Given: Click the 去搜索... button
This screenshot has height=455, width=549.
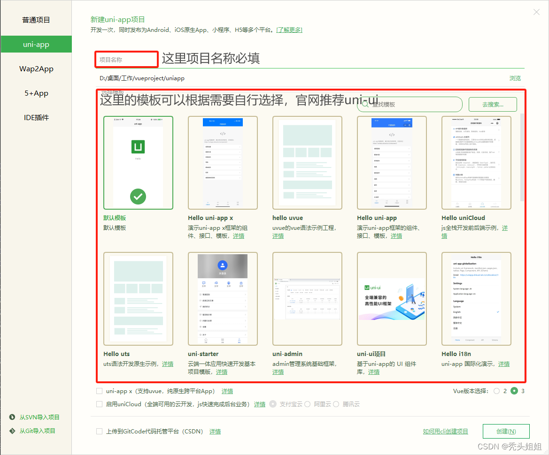Looking at the screenshot, I should pyautogui.click(x=493, y=104).
